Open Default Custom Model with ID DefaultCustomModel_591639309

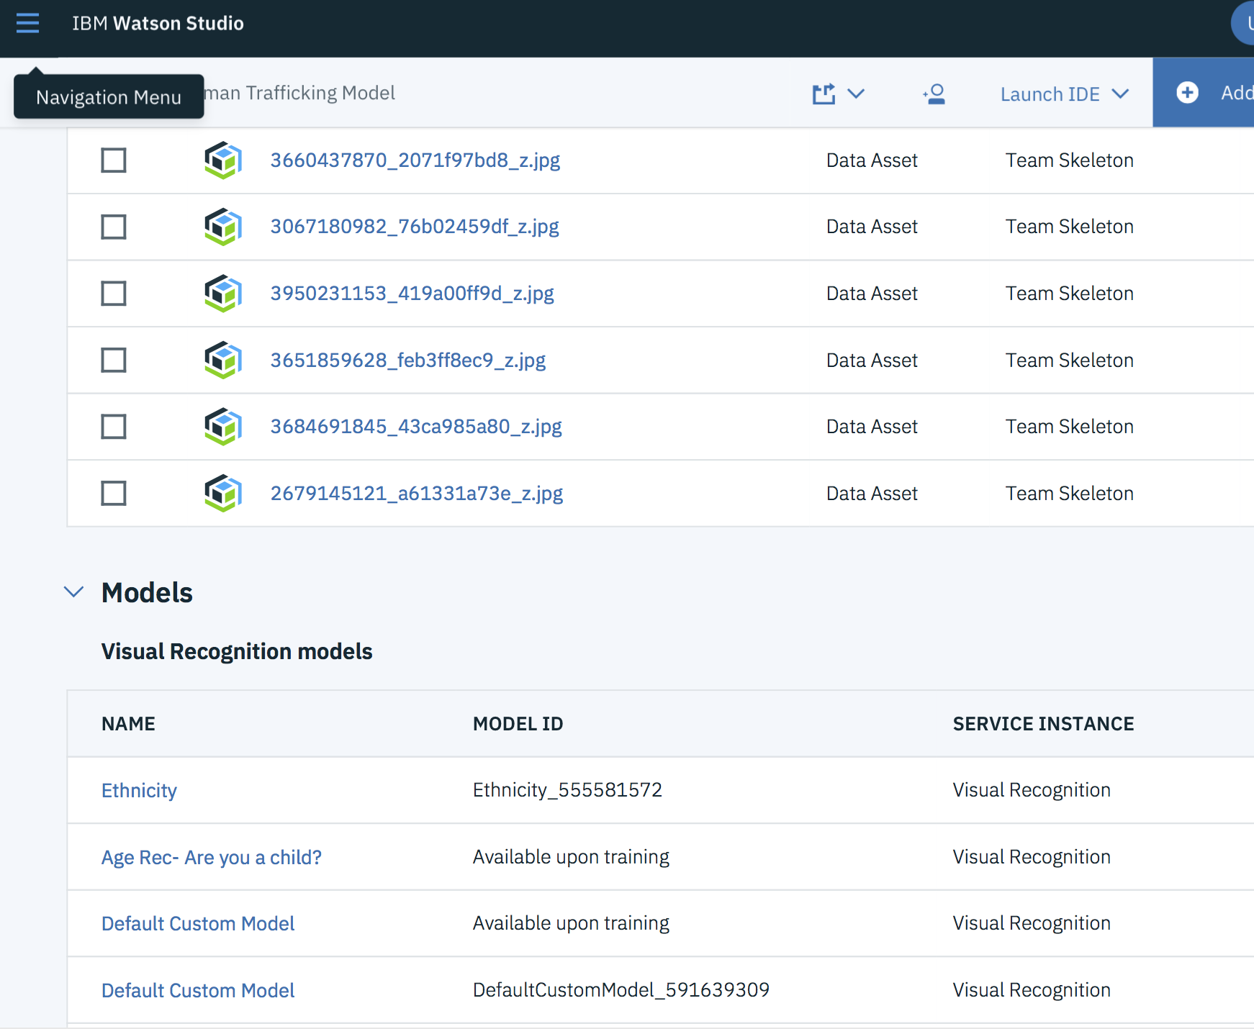pyautogui.click(x=198, y=990)
